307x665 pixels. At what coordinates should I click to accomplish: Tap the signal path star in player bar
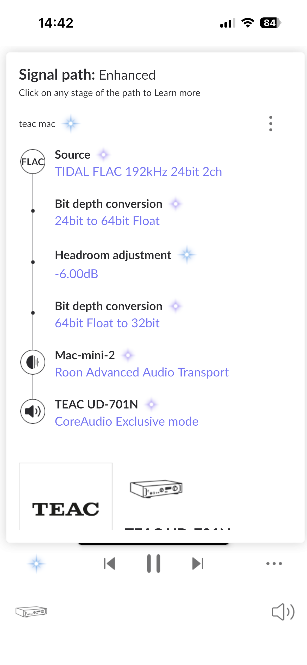(x=36, y=564)
